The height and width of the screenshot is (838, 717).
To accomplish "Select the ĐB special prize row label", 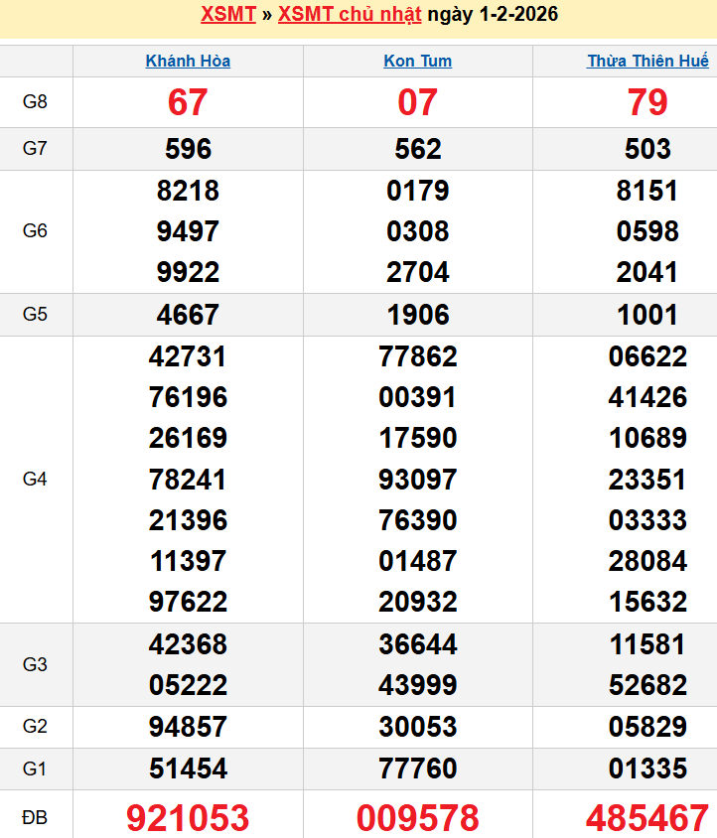I will tap(35, 818).
